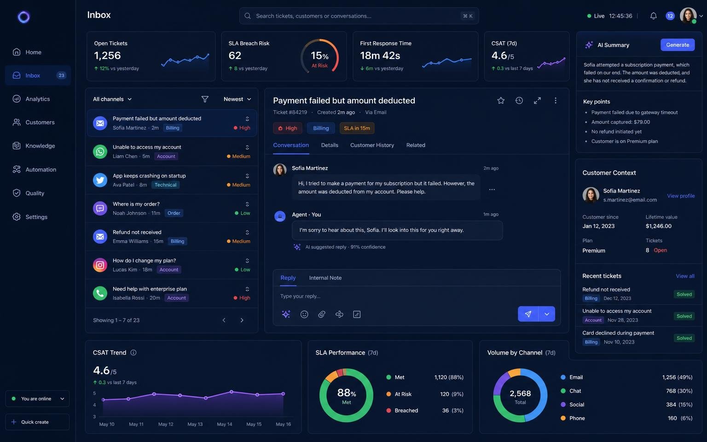Viewport: 707px width, 442px height.
Task: Click the SLA in 15m tag
Action: 357,128
